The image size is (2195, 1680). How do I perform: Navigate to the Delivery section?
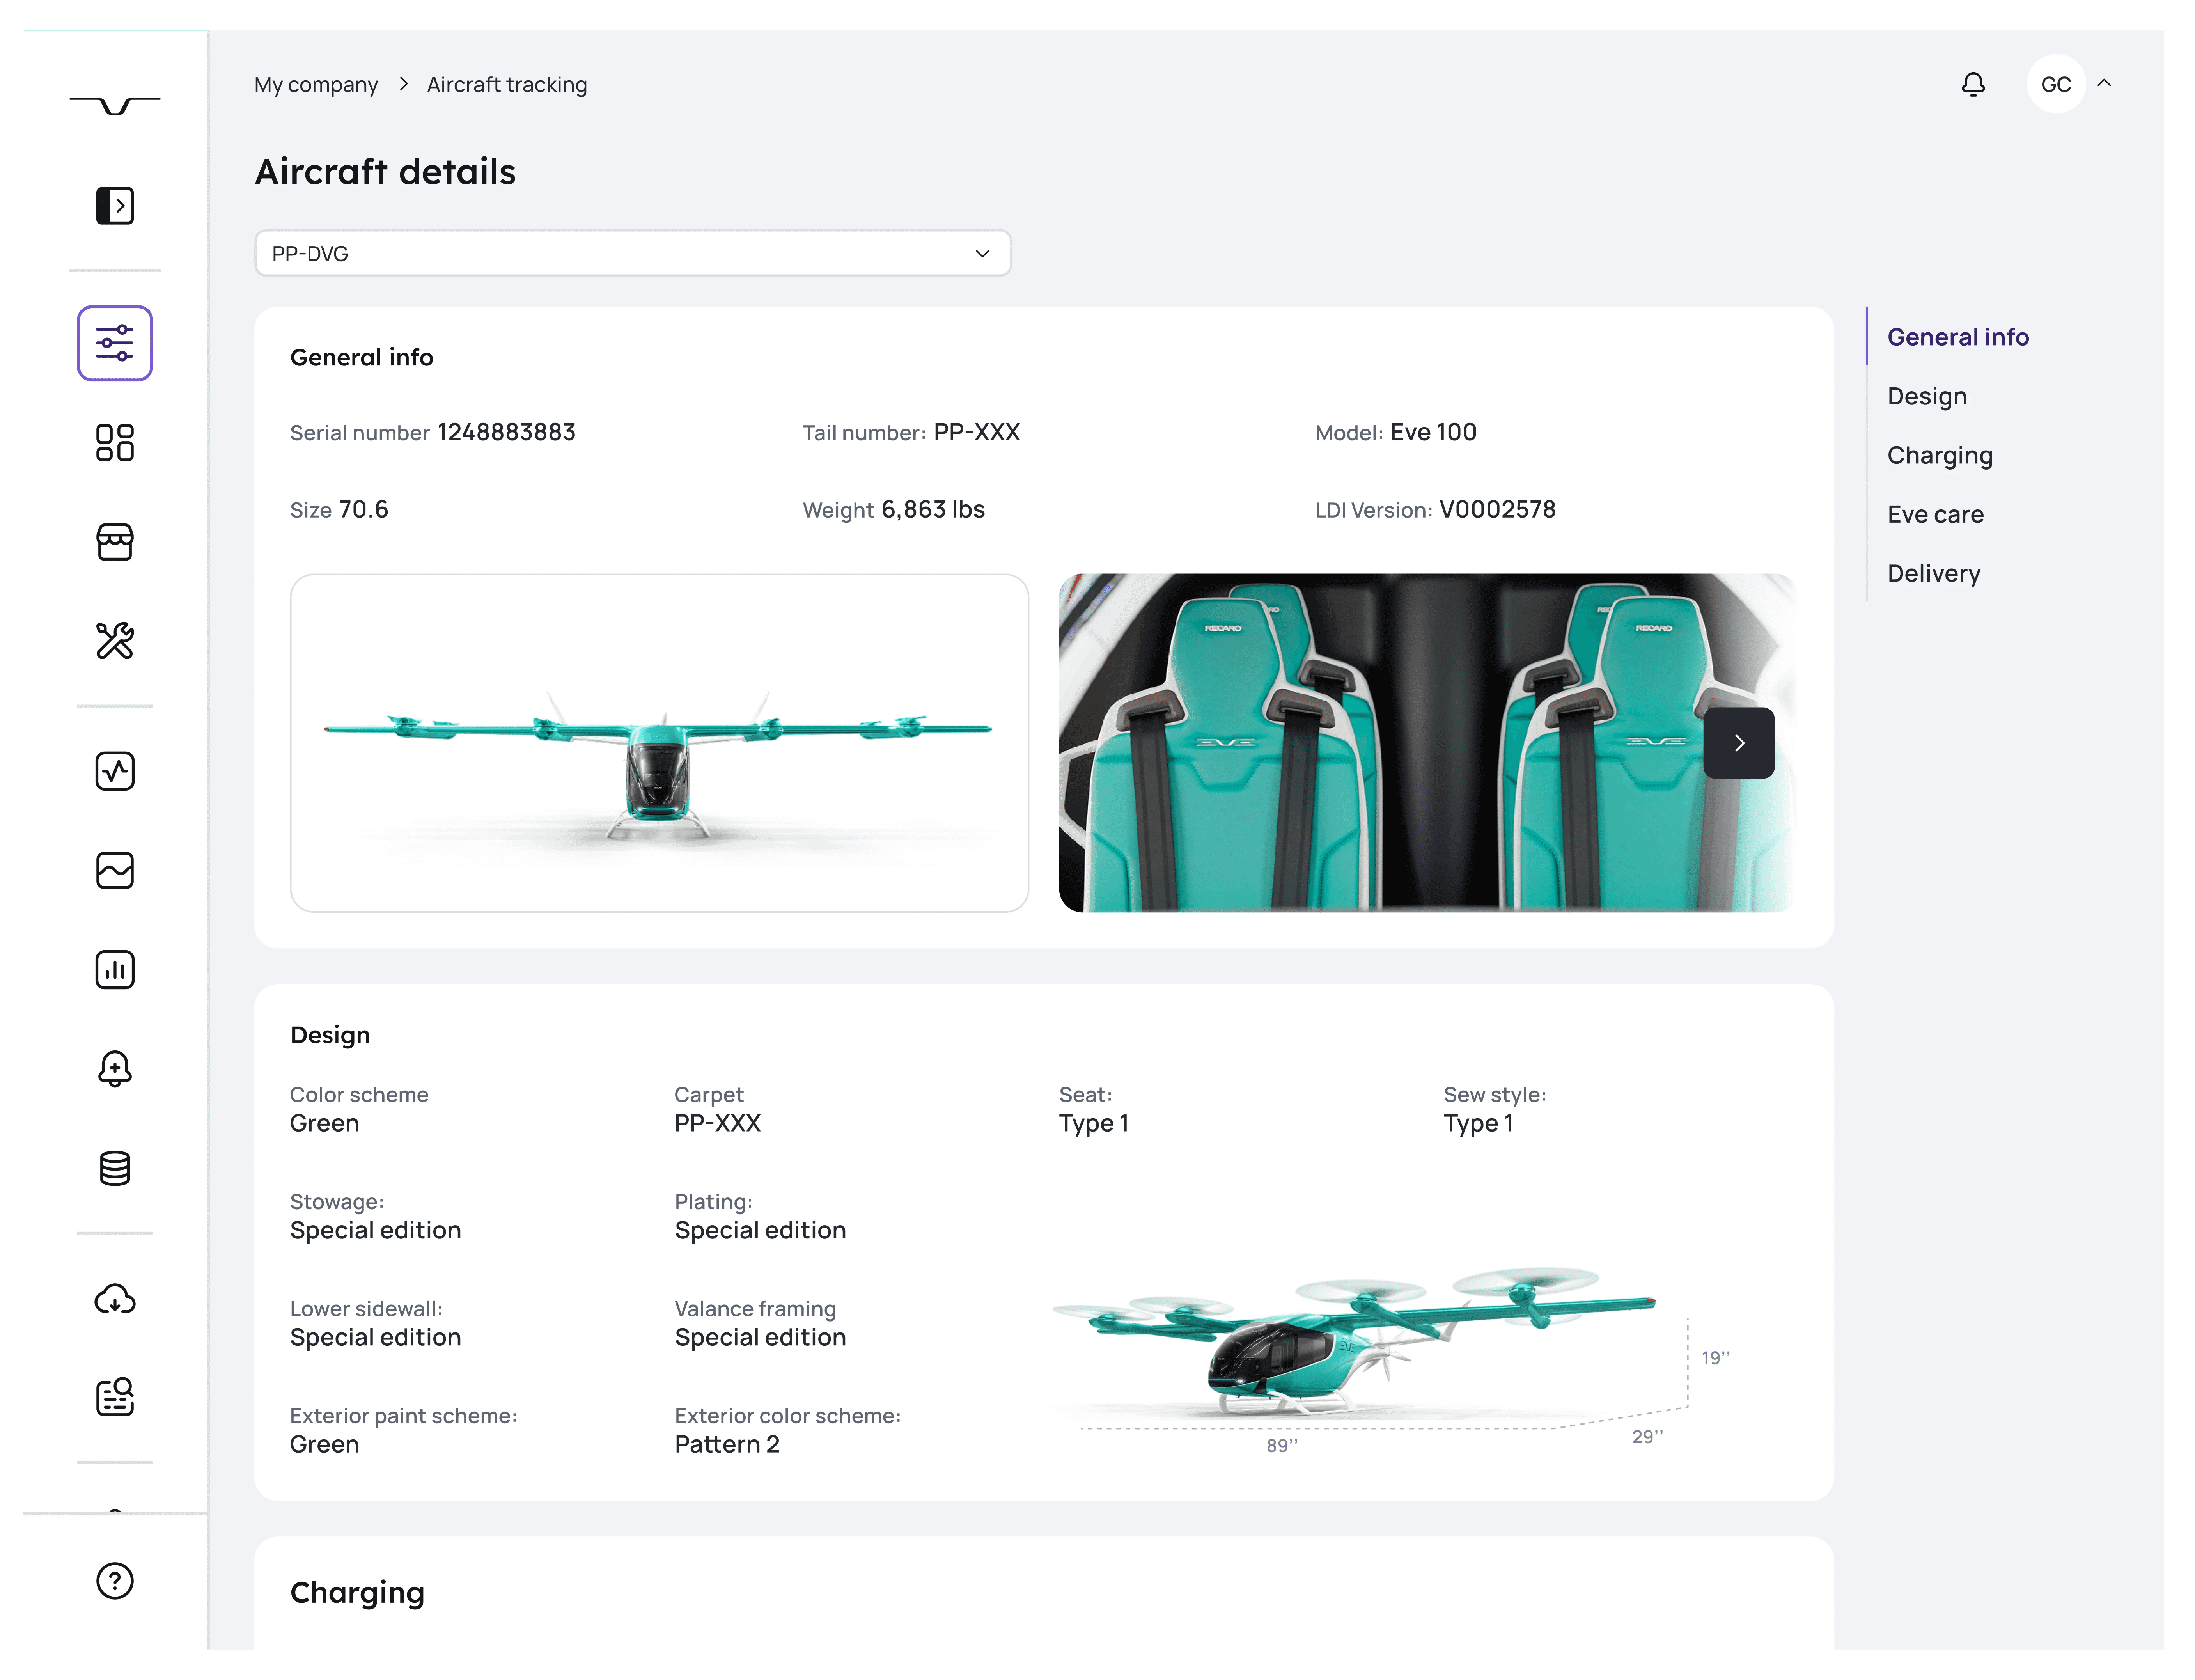click(x=1933, y=573)
